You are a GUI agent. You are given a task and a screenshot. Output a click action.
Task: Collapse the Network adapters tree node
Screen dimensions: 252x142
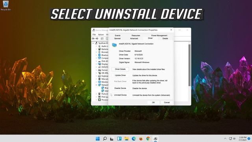(x=96, y=85)
